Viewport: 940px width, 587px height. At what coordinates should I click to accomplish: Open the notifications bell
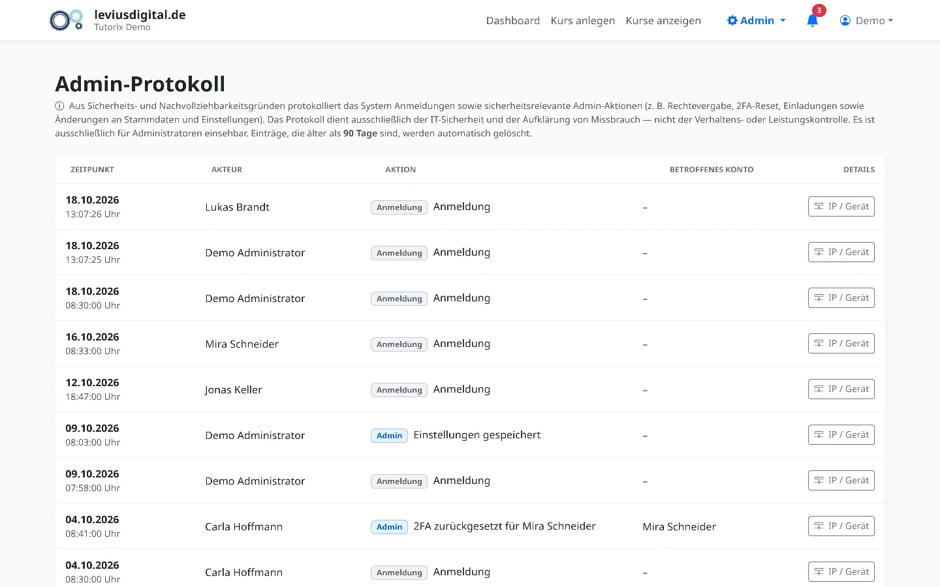(812, 20)
